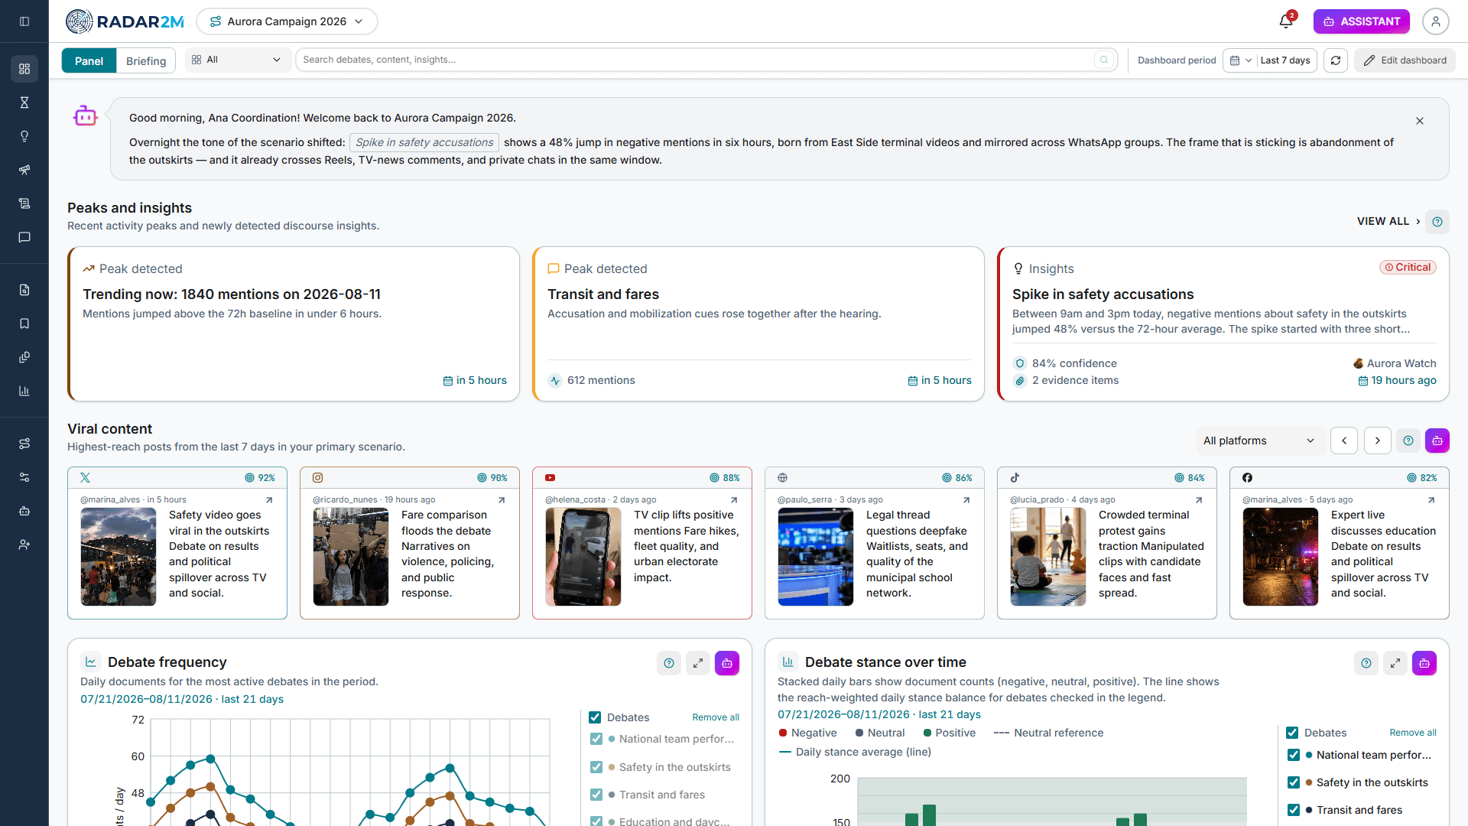Click the RADAR2M logo
Viewport: 1468px width, 826px height.
coord(125,21)
